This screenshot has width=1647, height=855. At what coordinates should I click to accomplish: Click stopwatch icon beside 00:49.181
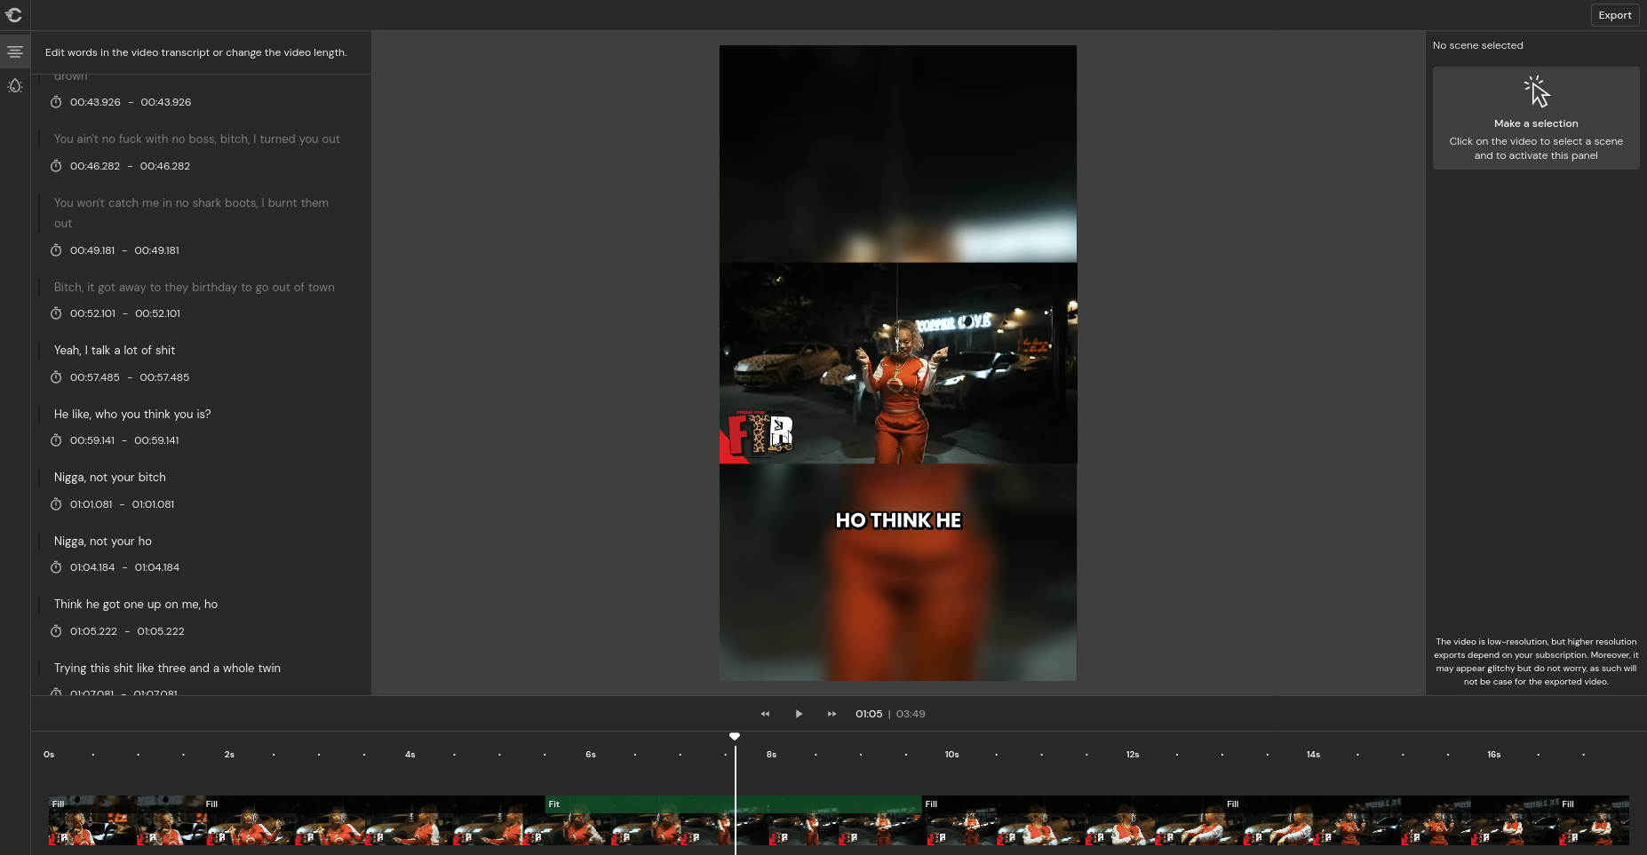coord(56,250)
